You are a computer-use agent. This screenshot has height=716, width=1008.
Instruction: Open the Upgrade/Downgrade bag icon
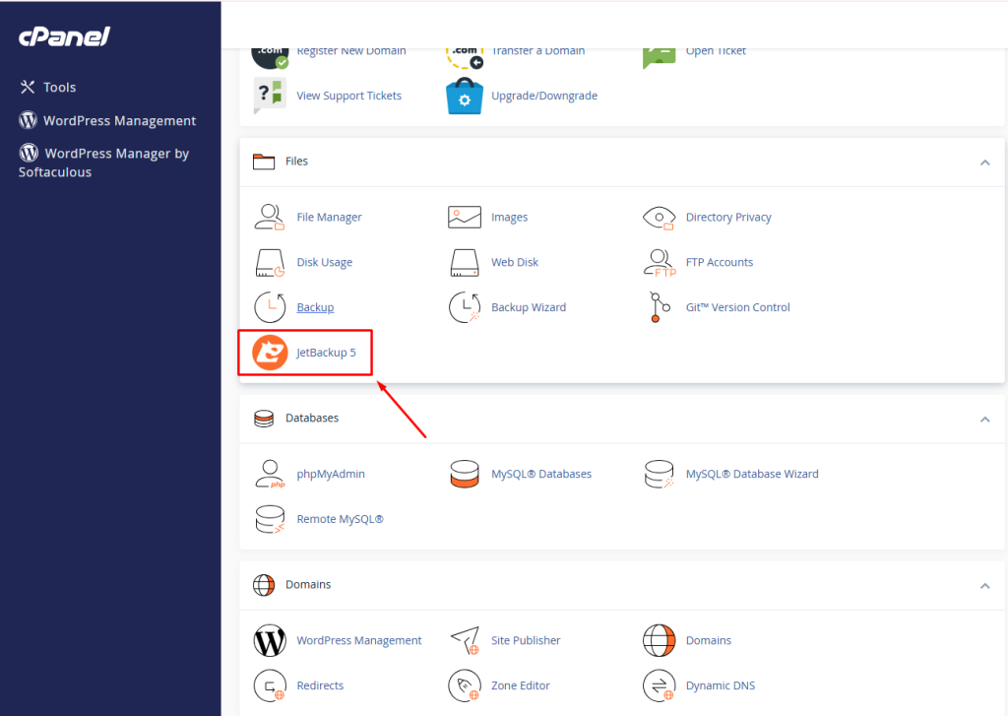click(x=465, y=97)
